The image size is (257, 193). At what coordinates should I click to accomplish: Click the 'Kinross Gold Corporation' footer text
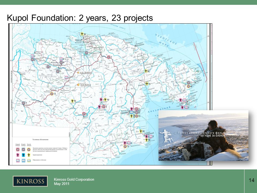[x=74, y=179]
